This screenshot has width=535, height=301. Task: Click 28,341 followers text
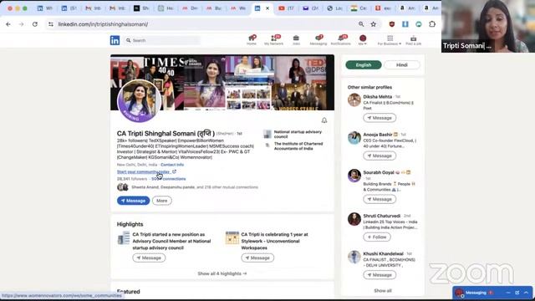[132, 179]
